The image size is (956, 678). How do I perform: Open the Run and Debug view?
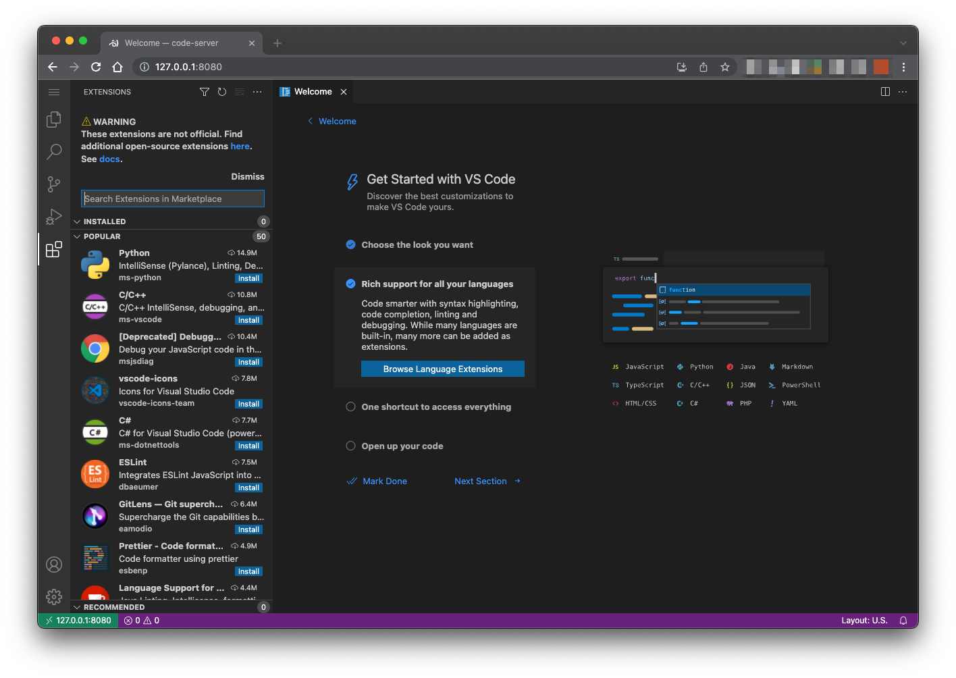[x=54, y=217]
